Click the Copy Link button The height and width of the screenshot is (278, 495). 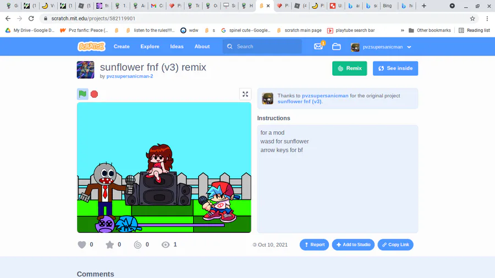[x=395, y=244]
